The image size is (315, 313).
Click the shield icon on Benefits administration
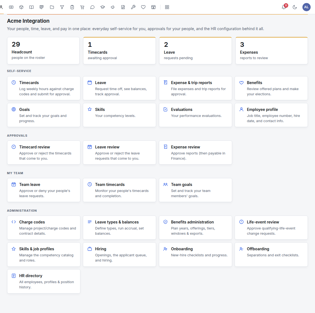click(165, 222)
